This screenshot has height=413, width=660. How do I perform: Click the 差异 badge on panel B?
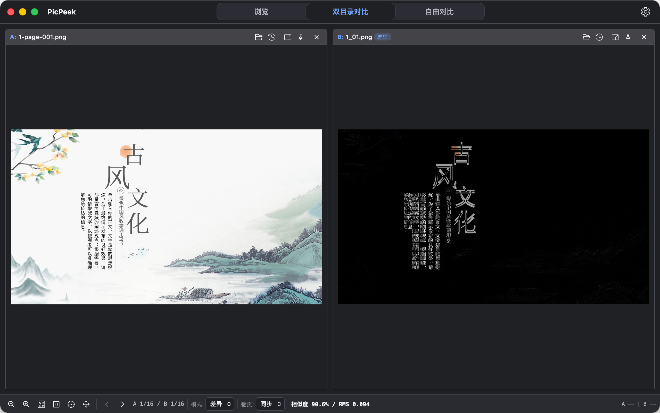382,37
